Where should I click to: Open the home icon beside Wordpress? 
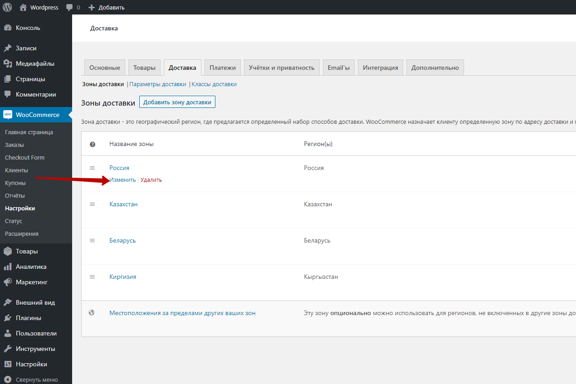[23, 7]
